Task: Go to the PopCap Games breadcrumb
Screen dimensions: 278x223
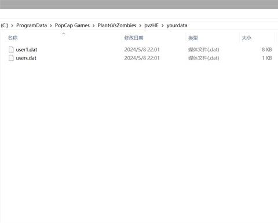Action: click(72, 25)
